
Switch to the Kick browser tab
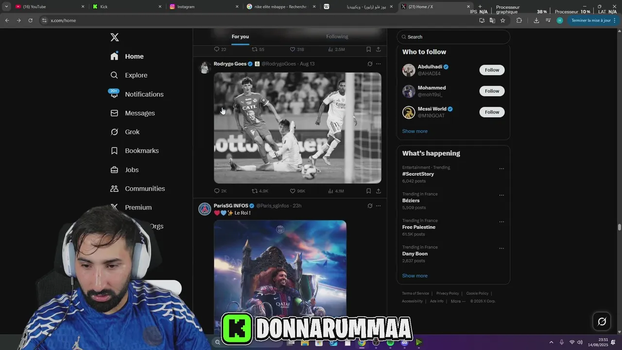click(x=127, y=7)
